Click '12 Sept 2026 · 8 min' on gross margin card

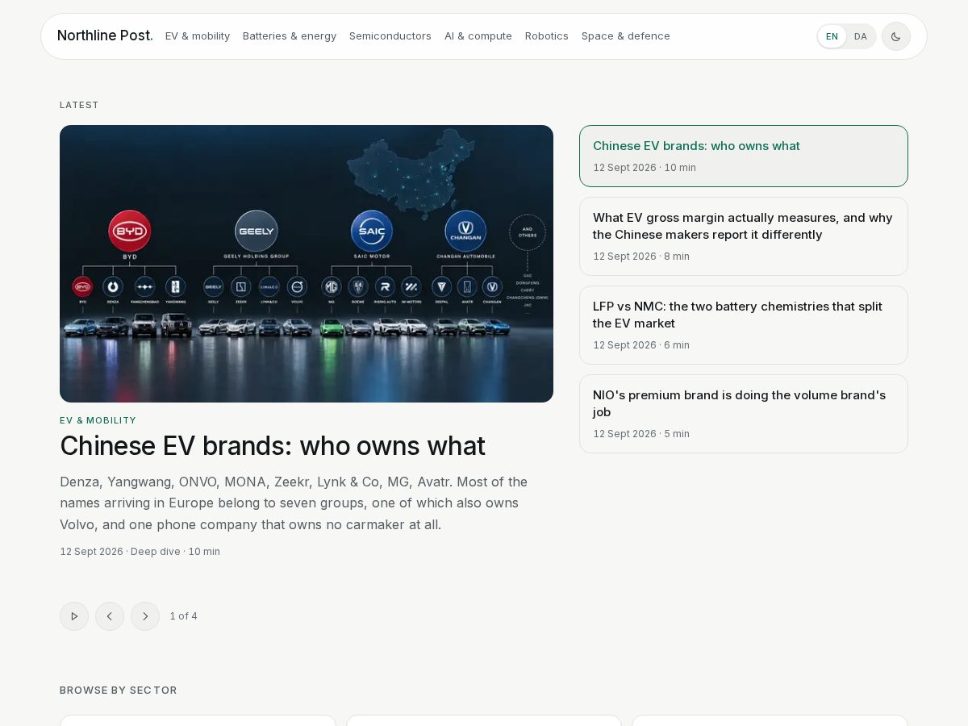click(x=641, y=257)
